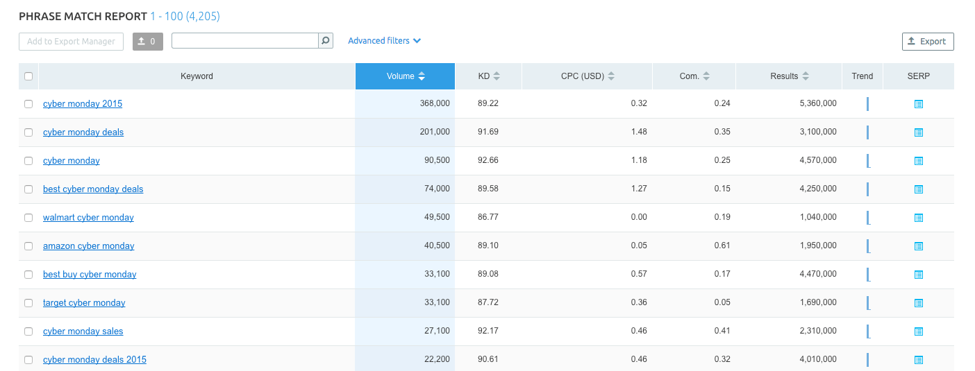Image resolution: width=975 pixels, height=371 pixels.
Task: Sort by Results column header
Action: tap(789, 76)
